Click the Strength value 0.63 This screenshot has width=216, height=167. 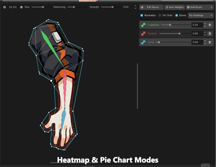(126, 7)
